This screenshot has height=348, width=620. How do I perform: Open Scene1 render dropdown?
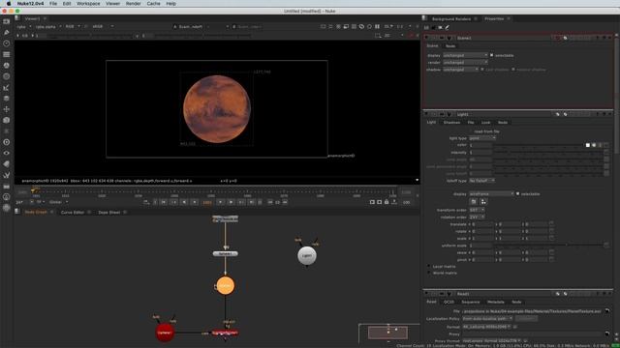click(x=465, y=62)
